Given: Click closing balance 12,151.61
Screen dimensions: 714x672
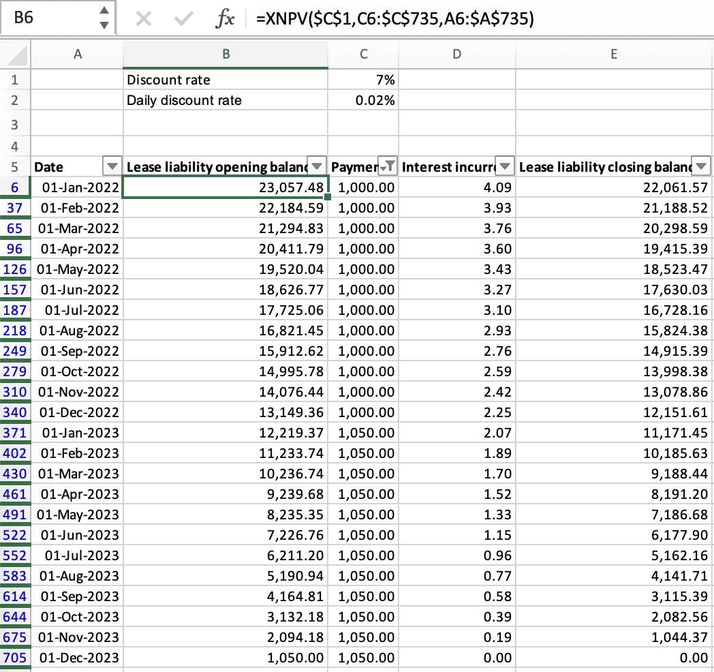Looking at the screenshot, I should point(615,412).
